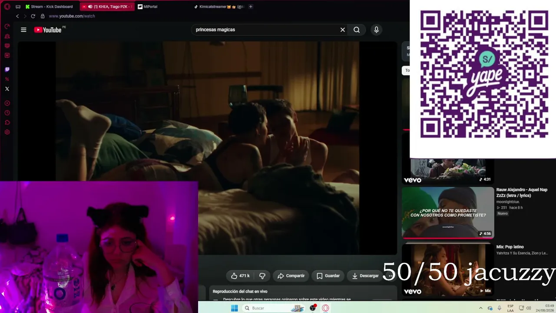This screenshot has width=556, height=313.
Task: Clear the search text with X
Action: pyautogui.click(x=343, y=30)
